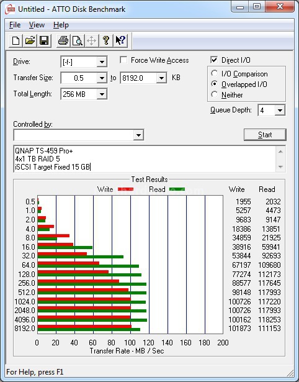Enable Force Write Access checkbox

coord(123,60)
